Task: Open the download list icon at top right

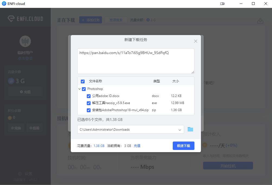Action: pos(260,20)
